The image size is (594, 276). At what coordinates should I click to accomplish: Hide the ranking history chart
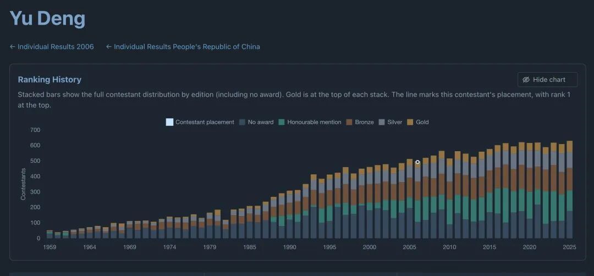(547, 80)
